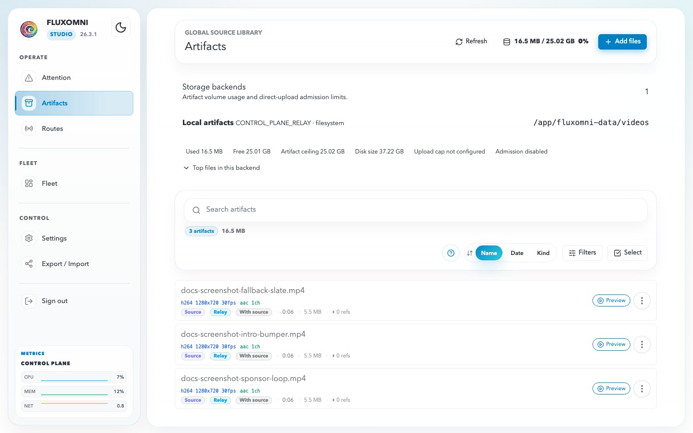Screen dimensions: 693x433
Task: Preview docs-screenshot-fallback-slate.mp4
Action: click(611, 301)
